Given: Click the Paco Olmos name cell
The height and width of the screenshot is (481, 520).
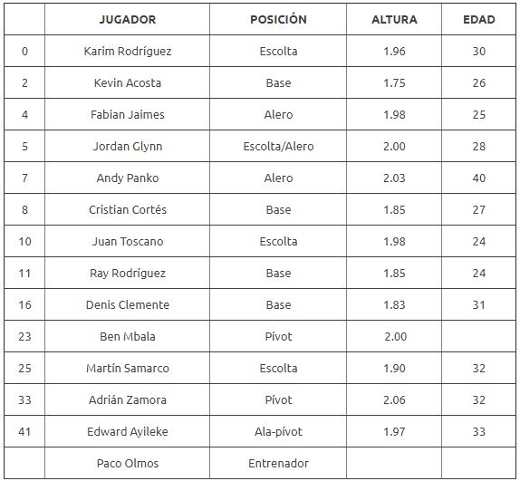Looking at the screenshot, I should pyautogui.click(x=128, y=463).
